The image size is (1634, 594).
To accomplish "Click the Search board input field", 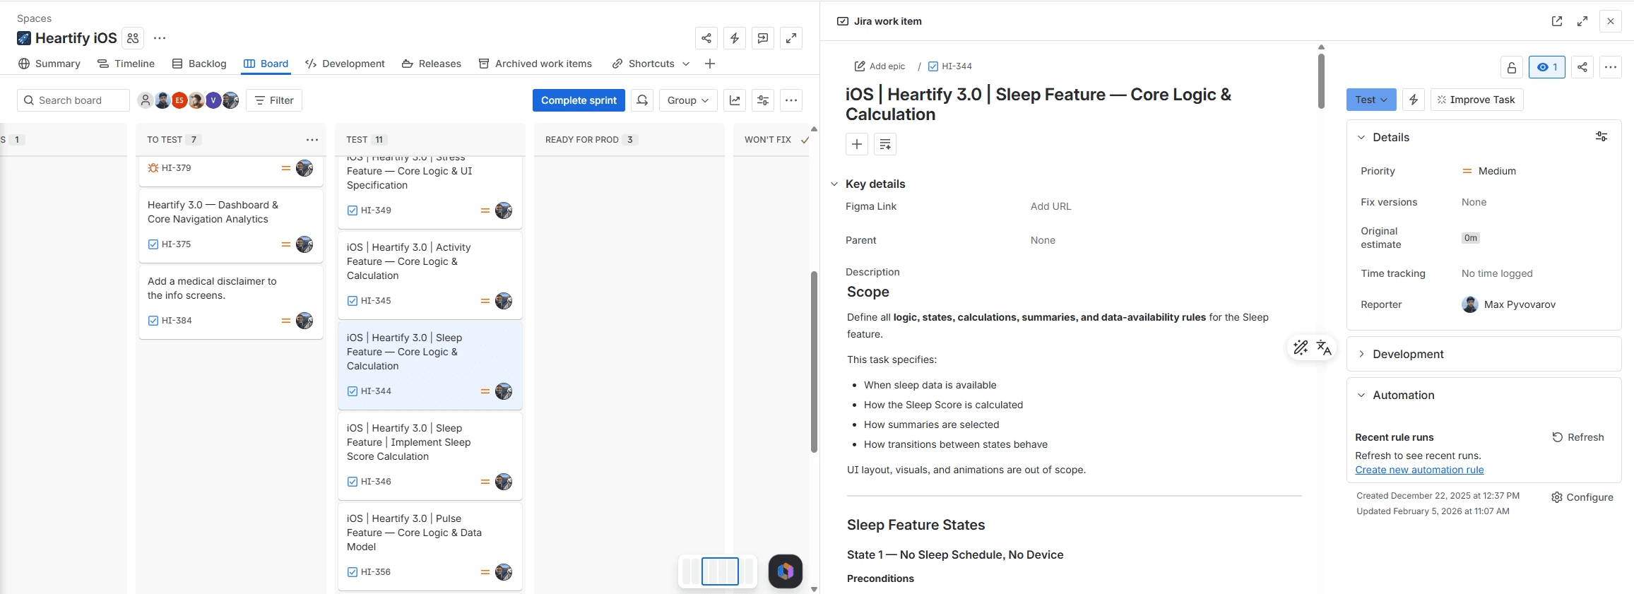I will tap(73, 100).
